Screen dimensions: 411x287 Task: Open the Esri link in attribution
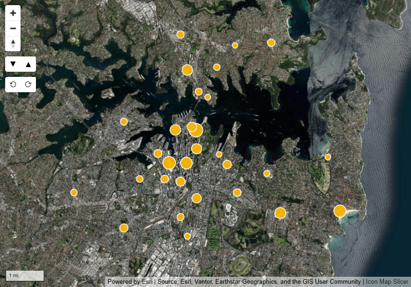(147, 281)
